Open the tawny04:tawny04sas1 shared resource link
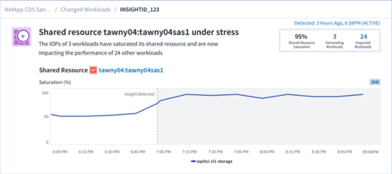Screen dimensions: 392x174 coord(131,70)
